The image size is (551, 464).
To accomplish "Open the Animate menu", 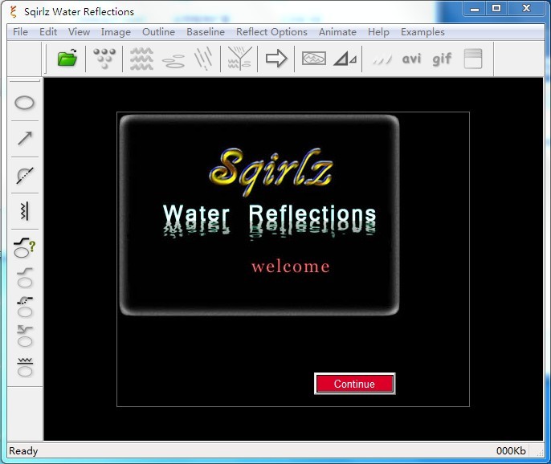I will (x=337, y=32).
